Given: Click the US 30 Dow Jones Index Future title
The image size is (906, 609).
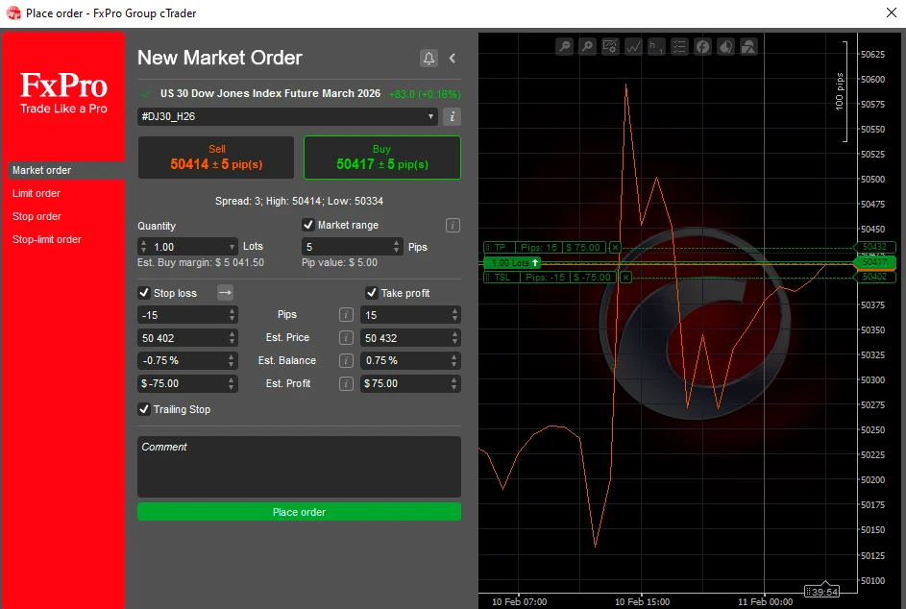Looking at the screenshot, I should (x=270, y=93).
